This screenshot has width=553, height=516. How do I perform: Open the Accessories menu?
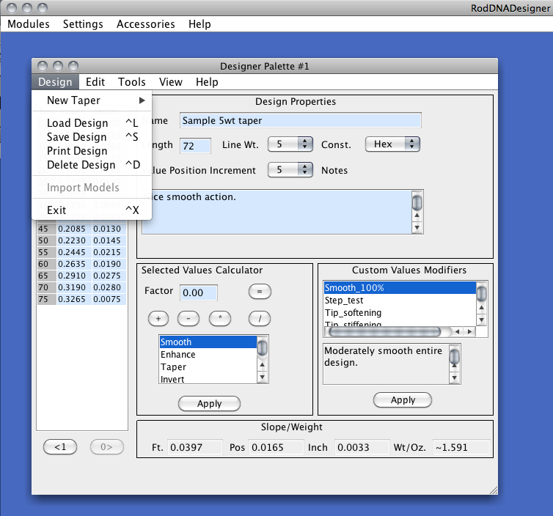click(x=146, y=24)
